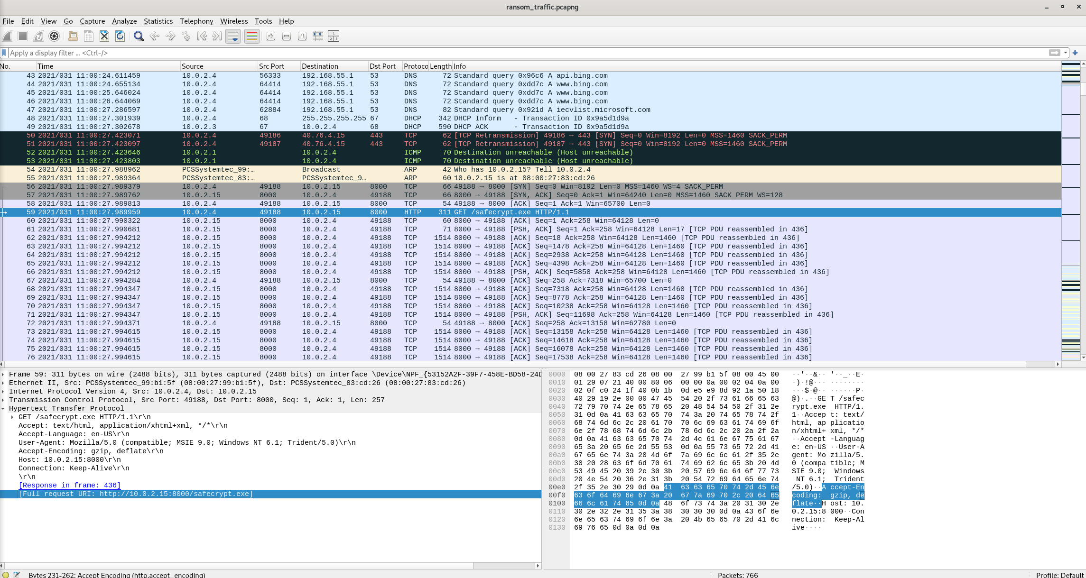The width and height of the screenshot is (1086, 578).
Task: Open the File menu
Action: tap(8, 21)
